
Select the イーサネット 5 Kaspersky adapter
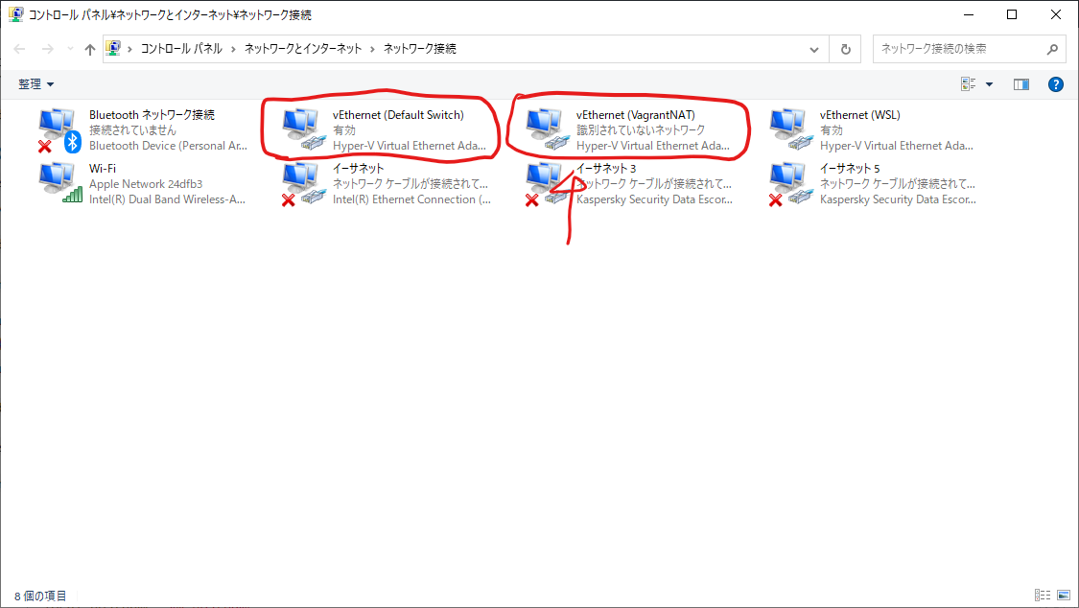point(873,183)
